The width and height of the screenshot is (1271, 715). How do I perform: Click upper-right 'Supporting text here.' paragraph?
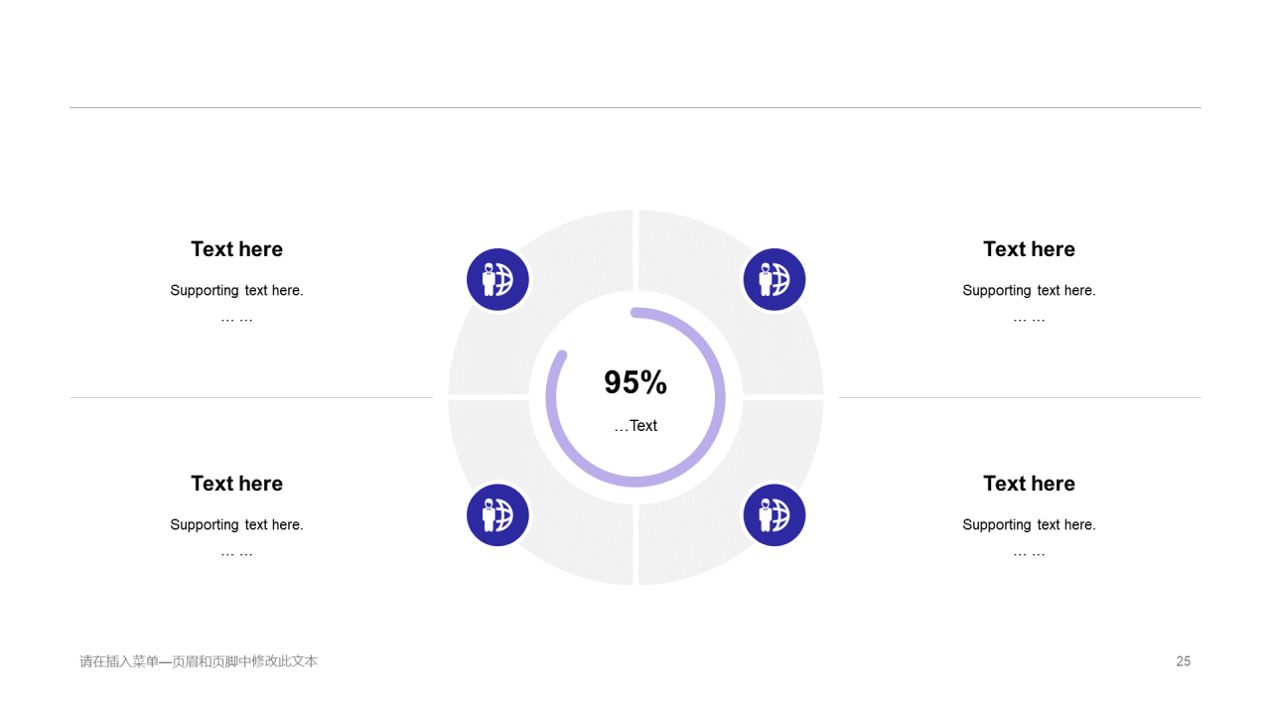pos(1030,291)
